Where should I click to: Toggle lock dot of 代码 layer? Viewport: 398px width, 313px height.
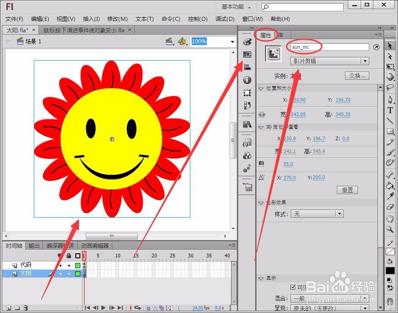point(69,265)
